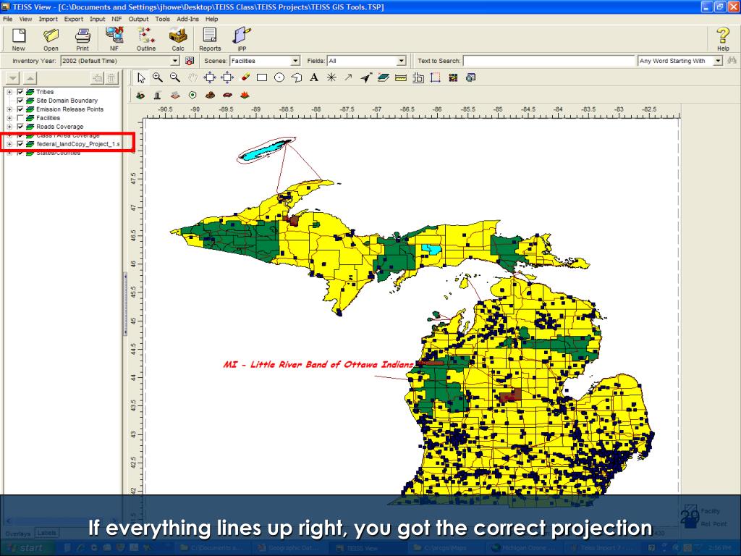Open the Output menu
The width and height of the screenshot is (741, 556).
coord(138,19)
